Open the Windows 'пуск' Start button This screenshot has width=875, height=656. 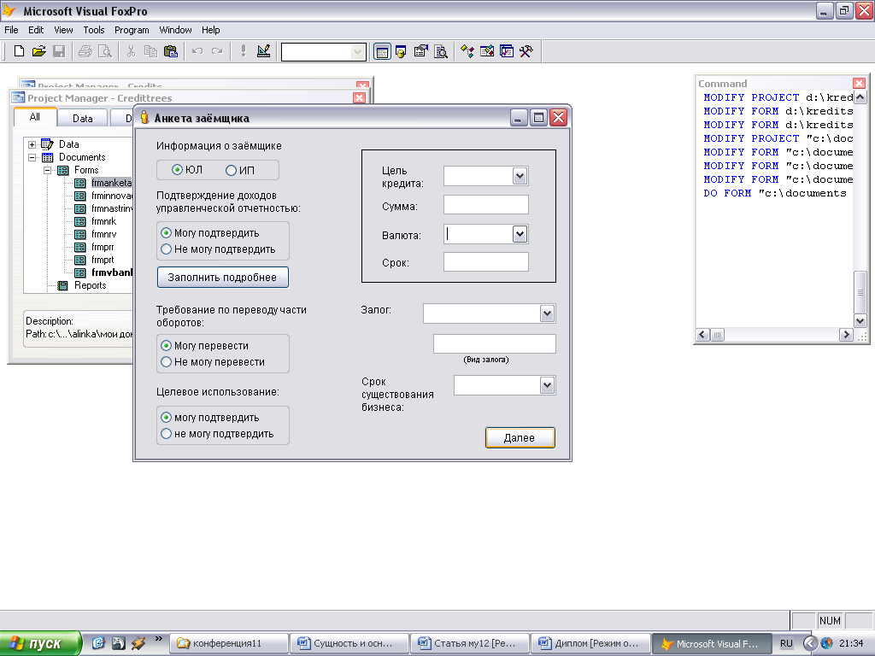[x=41, y=643]
